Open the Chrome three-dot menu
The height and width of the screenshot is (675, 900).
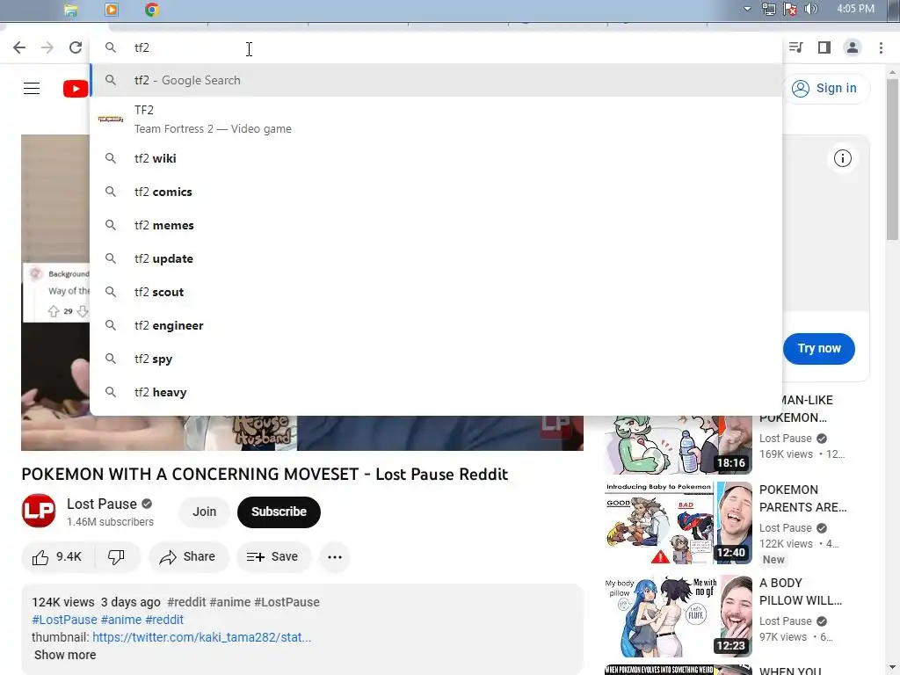(x=881, y=47)
